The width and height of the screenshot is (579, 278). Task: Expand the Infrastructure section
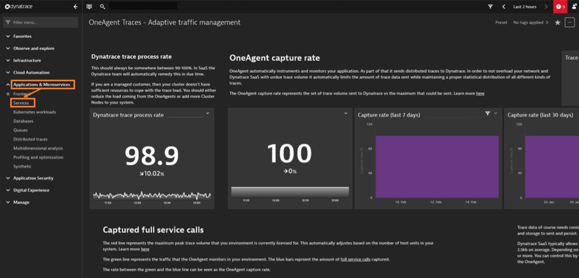pyautogui.click(x=24, y=61)
